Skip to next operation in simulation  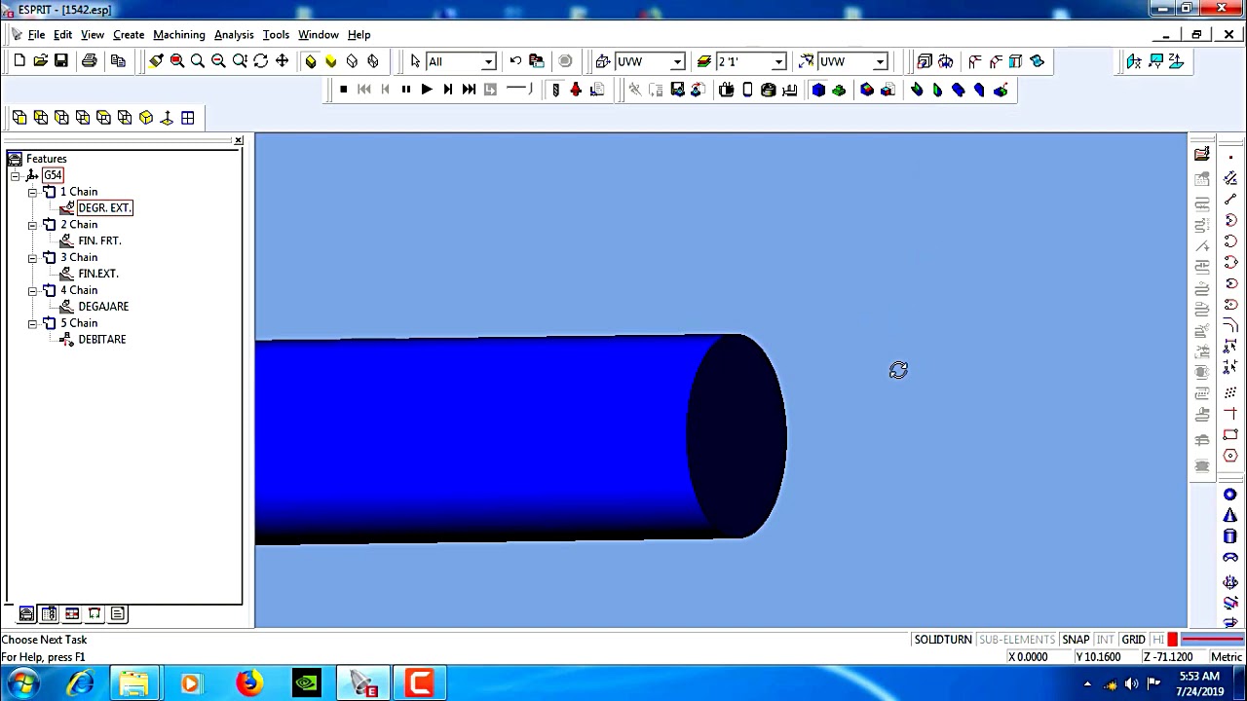coord(469,90)
